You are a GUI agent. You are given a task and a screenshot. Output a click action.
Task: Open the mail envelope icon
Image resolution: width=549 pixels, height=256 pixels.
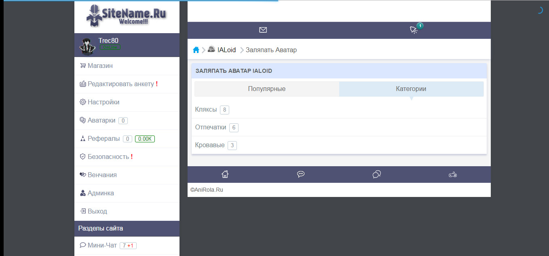click(x=263, y=30)
